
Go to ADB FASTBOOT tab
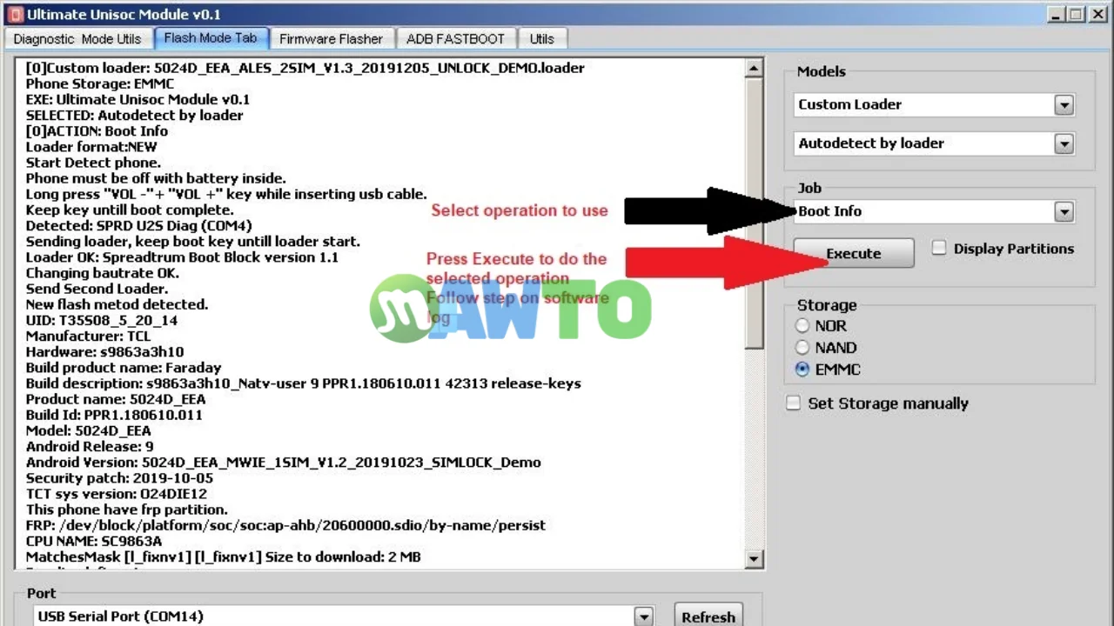click(455, 39)
